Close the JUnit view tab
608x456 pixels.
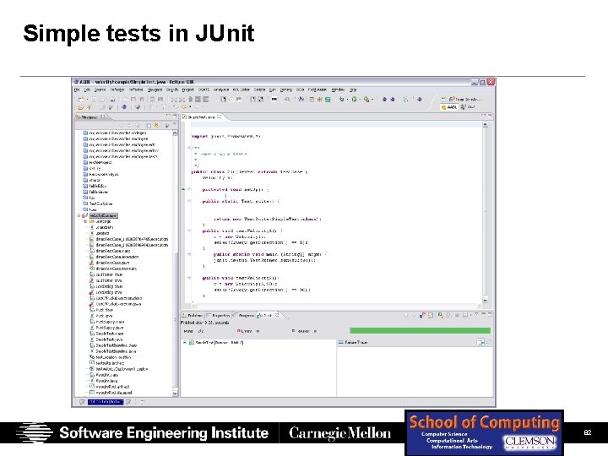click(277, 315)
